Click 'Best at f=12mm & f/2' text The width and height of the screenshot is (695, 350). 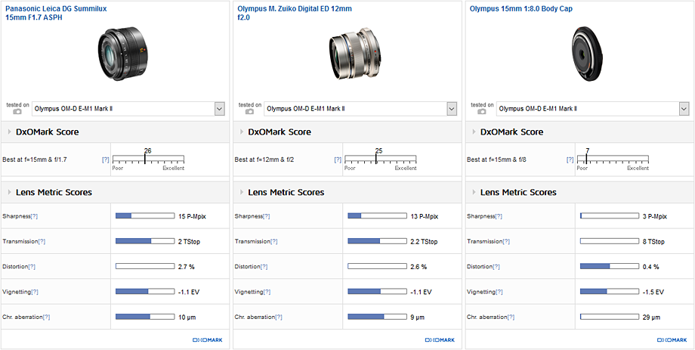click(x=264, y=160)
